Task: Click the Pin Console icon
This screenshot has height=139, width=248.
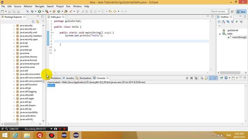Action: (x=221, y=78)
